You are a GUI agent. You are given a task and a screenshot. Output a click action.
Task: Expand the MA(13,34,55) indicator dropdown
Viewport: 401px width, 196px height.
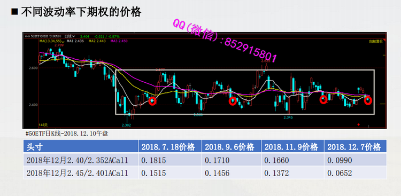click(x=51, y=41)
